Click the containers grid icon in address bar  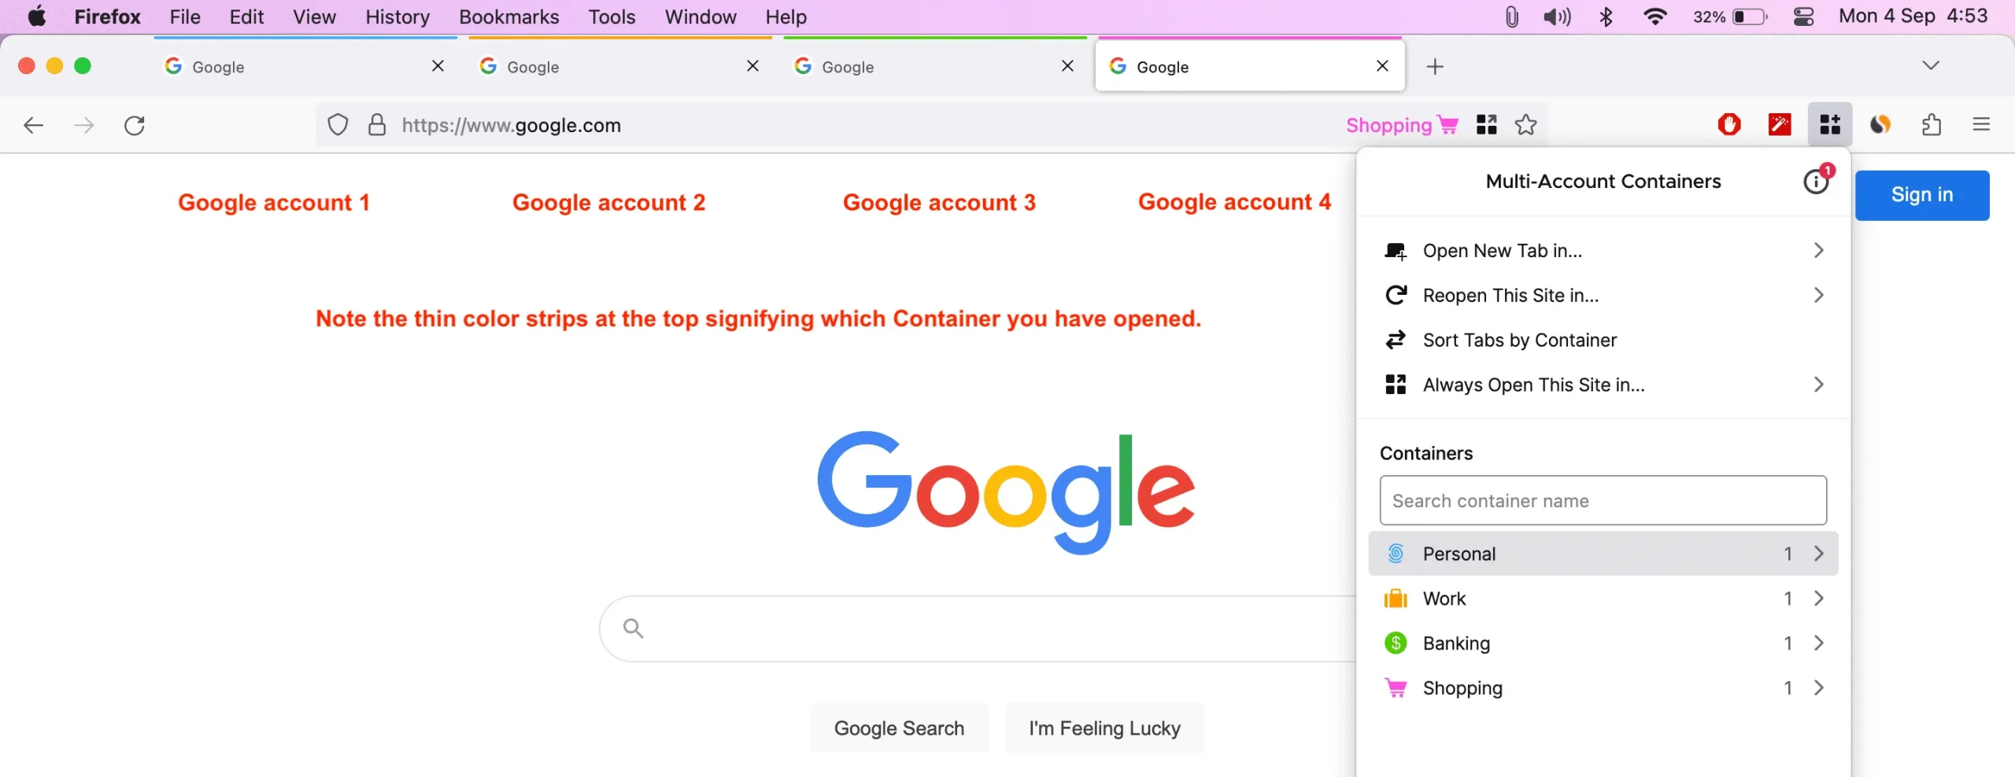point(1487,124)
